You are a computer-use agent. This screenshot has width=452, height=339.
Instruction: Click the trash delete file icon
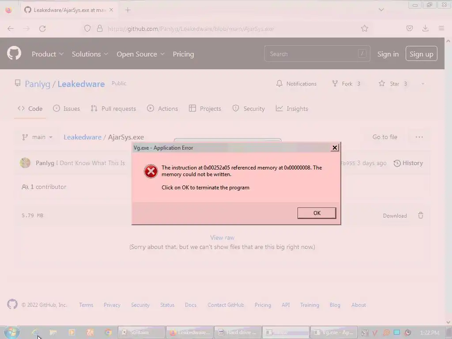[x=421, y=215]
